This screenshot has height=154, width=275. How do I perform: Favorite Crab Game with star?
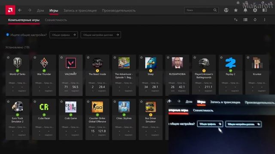pos(61,102)
